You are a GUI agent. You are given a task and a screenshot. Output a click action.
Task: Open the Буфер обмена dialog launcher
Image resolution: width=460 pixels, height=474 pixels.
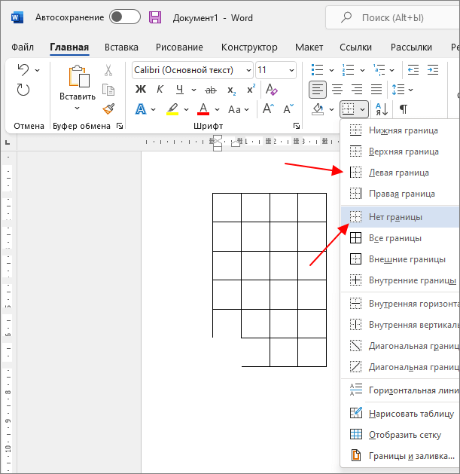click(120, 126)
